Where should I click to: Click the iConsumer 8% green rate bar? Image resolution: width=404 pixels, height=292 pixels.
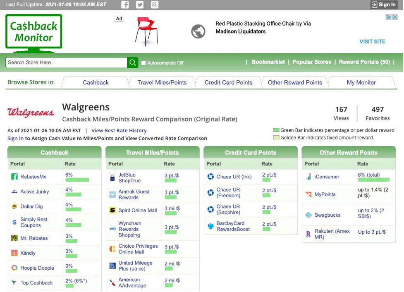coord(373,180)
